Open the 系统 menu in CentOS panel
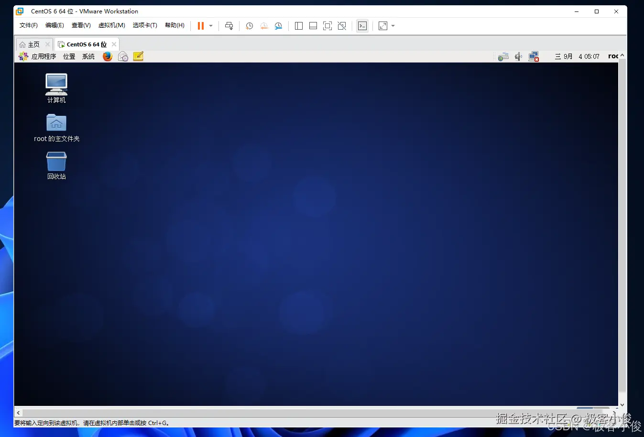 (x=88, y=56)
